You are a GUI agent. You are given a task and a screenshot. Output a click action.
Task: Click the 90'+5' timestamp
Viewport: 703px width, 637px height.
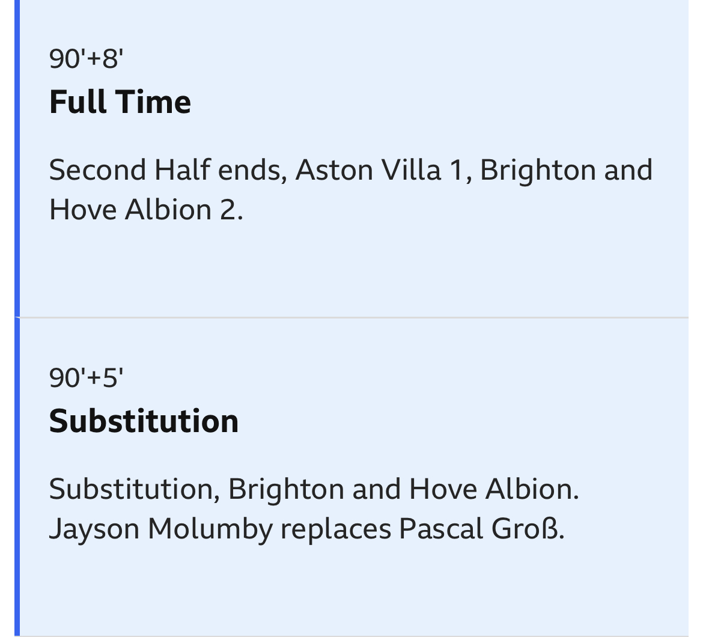(86, 377)
